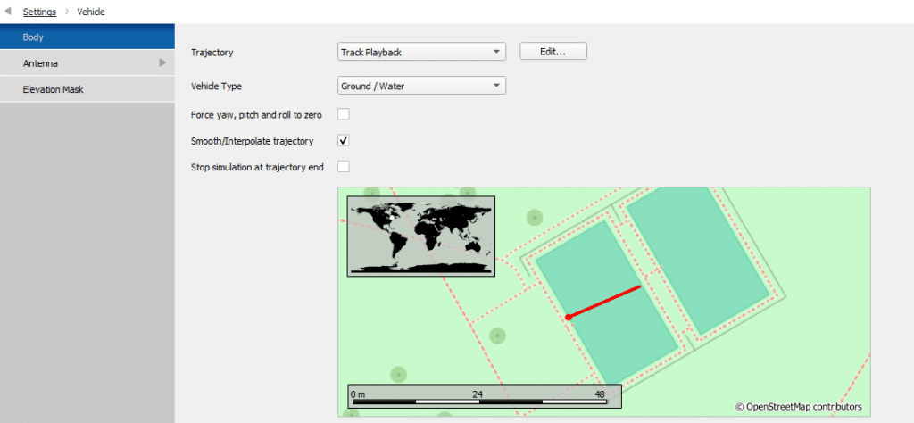Click the Vehicle Type label

coord(216,87)
